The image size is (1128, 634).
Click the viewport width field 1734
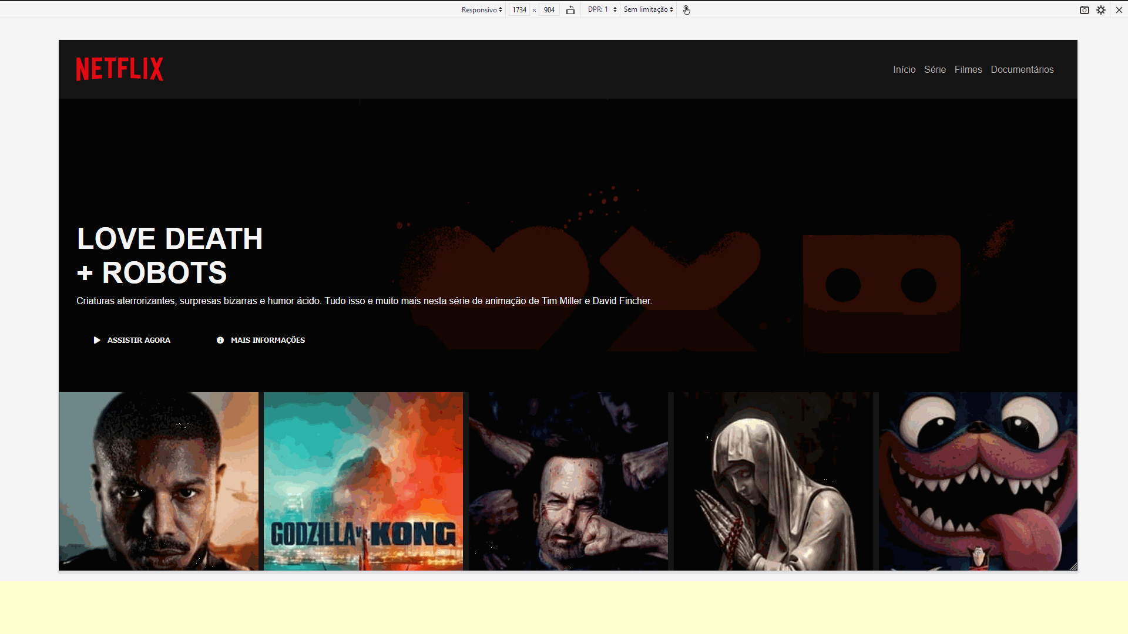tap(519, 10)
